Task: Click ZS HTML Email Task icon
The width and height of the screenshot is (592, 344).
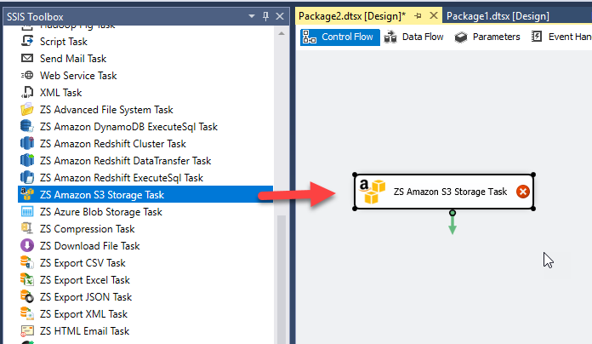Action: coord(27,330)
